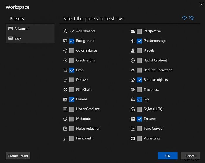Enable the Noise reduction checkbox
Viewport: 205px width, 163px height.
tap(72, 129)
